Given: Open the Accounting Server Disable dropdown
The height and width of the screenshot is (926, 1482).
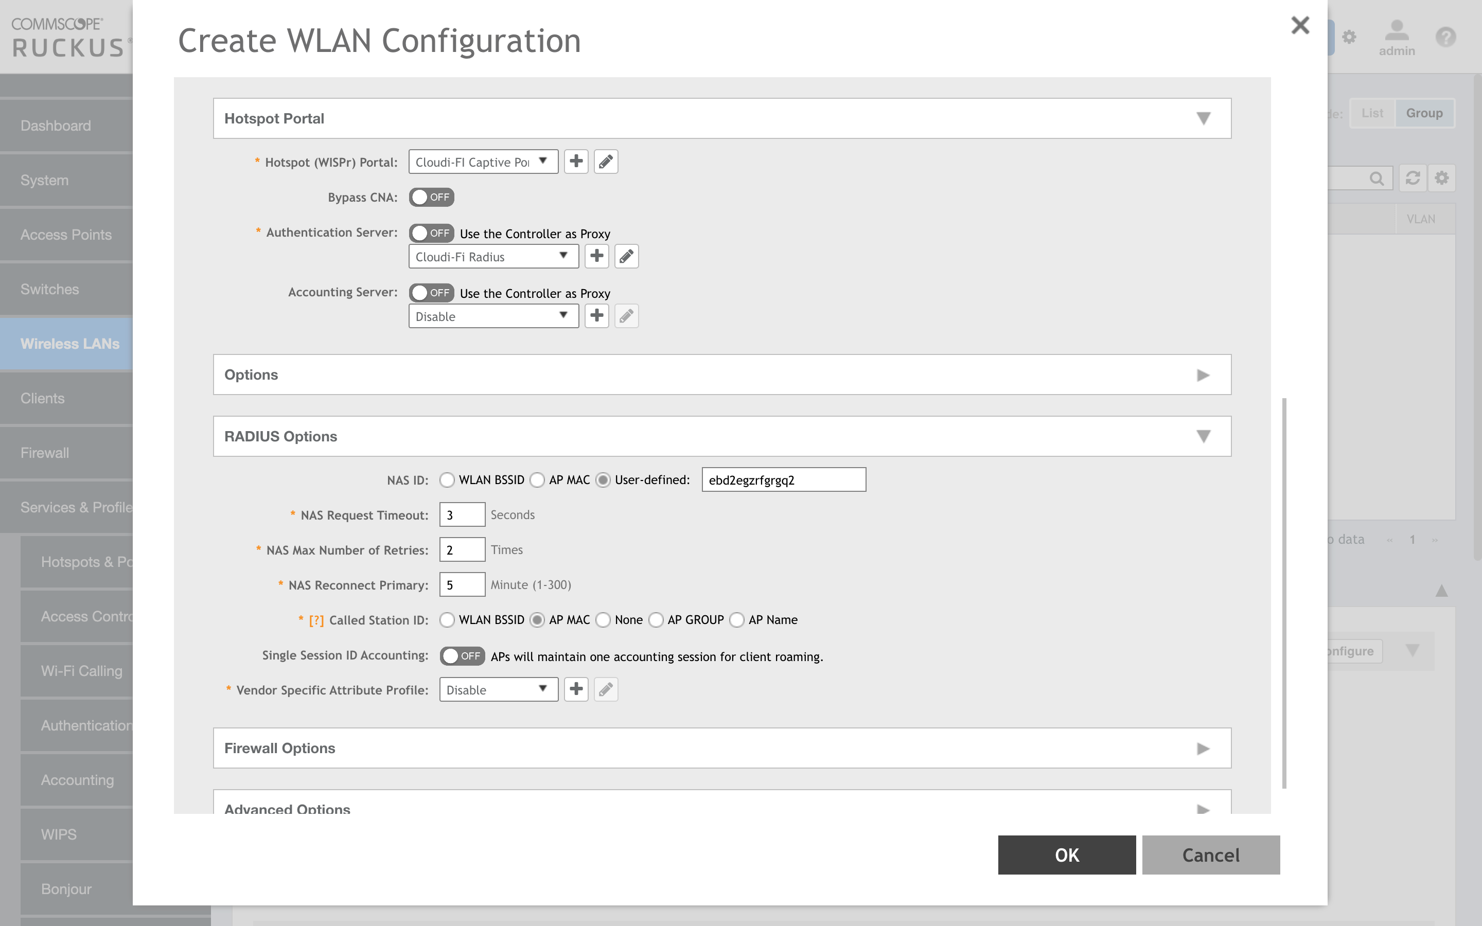Looking at the screenshot, I should [x=493, y=315].
